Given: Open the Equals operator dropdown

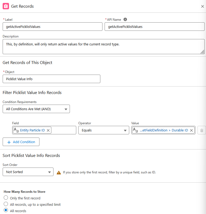Looking at the screenshot, I should pos(104,130).
